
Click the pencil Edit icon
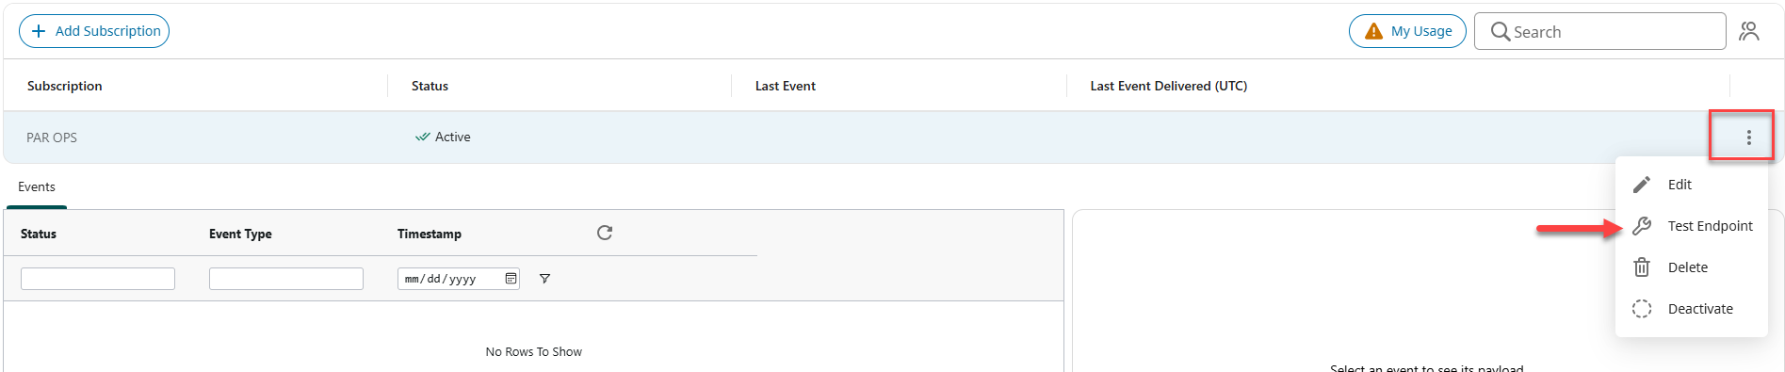click(x=1642, y=185)
